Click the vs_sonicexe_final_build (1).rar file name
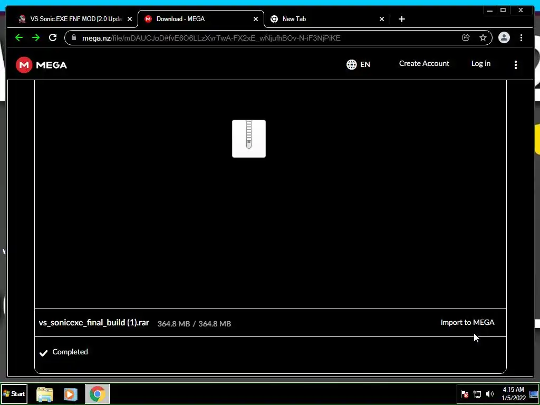 click(x=94, y=323)
